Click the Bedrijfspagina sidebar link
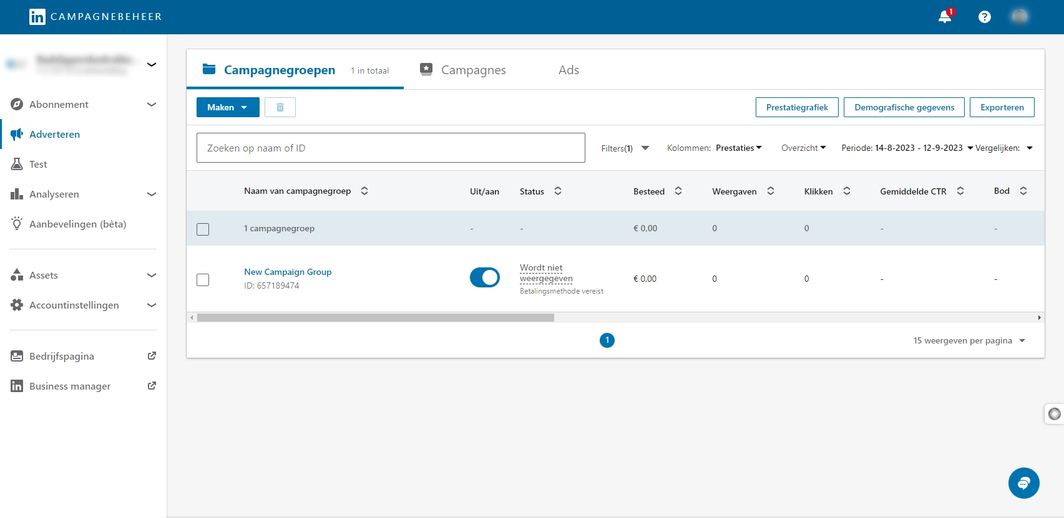The height and width of the screenshot is (518, 1064). click(62, 356)
